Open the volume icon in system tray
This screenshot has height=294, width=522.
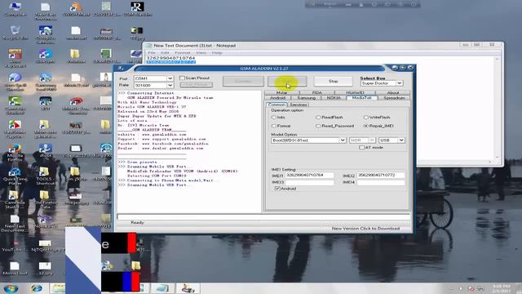coord(461,288)
